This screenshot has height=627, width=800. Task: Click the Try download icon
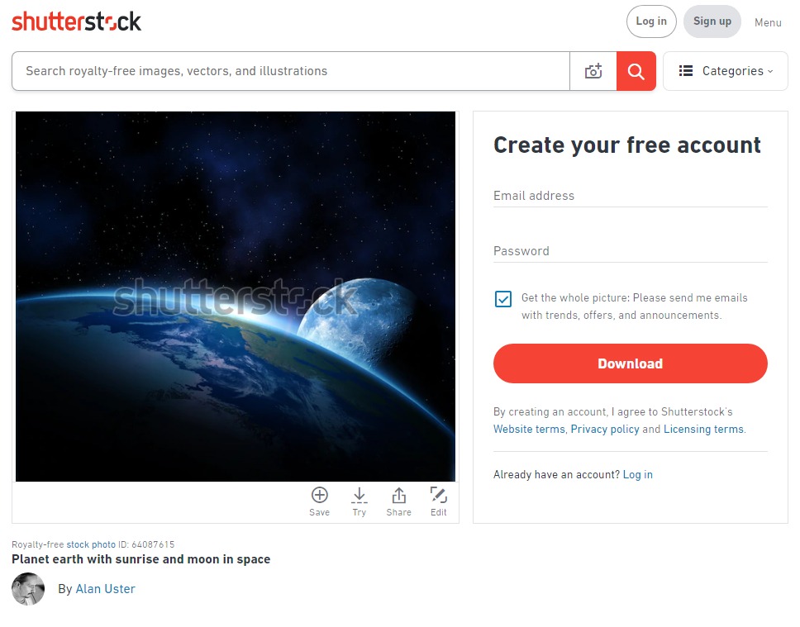coord(360,502)
